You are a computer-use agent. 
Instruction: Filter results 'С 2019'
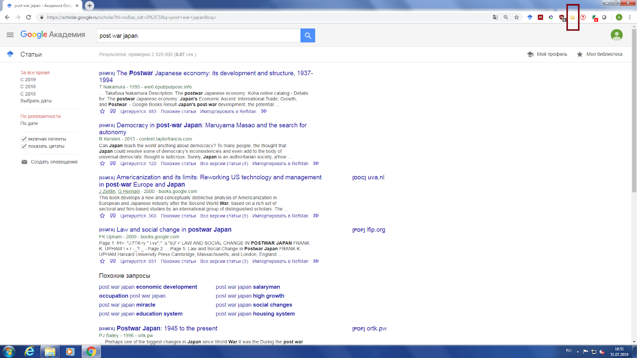(x=28, y=80)
